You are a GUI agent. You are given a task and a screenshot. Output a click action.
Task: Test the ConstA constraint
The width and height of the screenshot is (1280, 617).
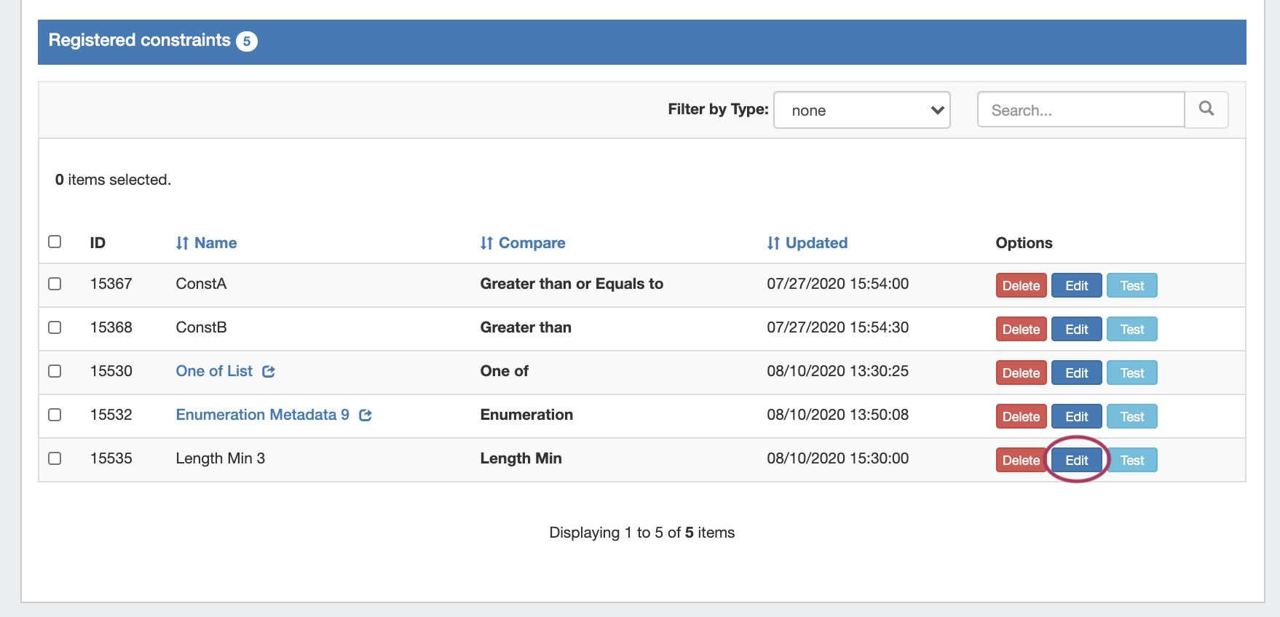coord(1131,285)
